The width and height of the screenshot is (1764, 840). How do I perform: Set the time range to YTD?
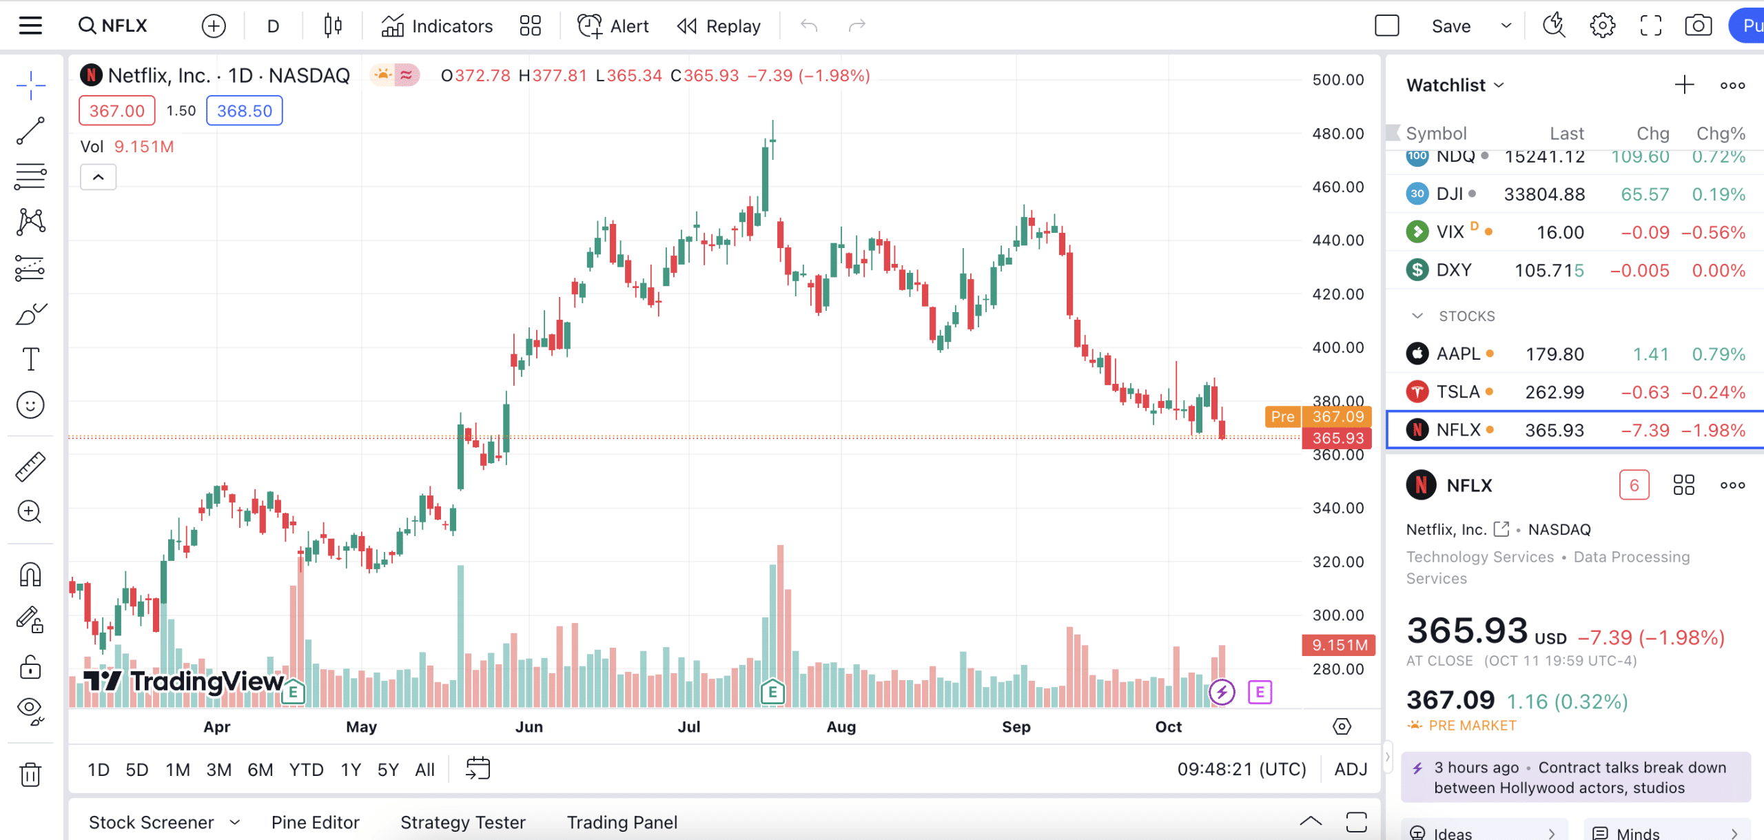(306, 769)
